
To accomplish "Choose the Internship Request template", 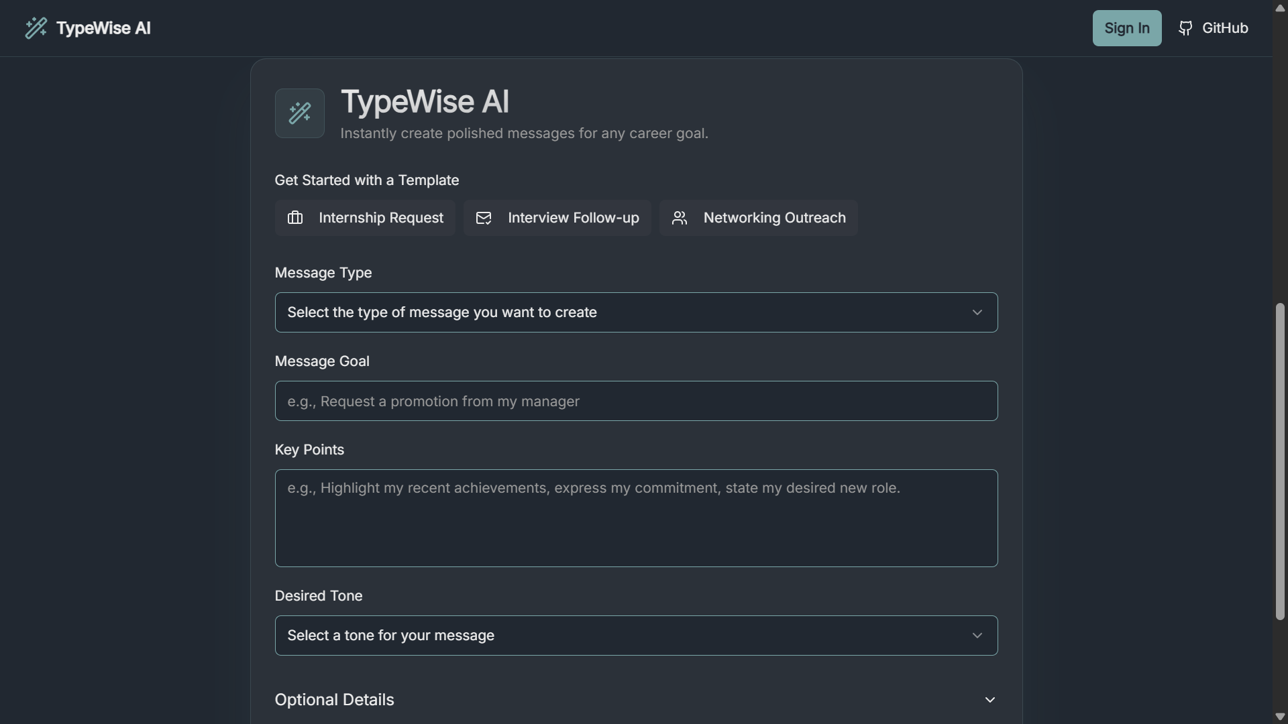I will coord(380,218).
